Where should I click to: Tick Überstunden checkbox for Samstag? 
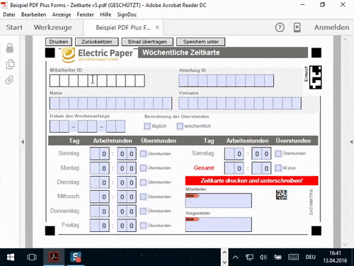pyautogui.click(x=278, y=153)
